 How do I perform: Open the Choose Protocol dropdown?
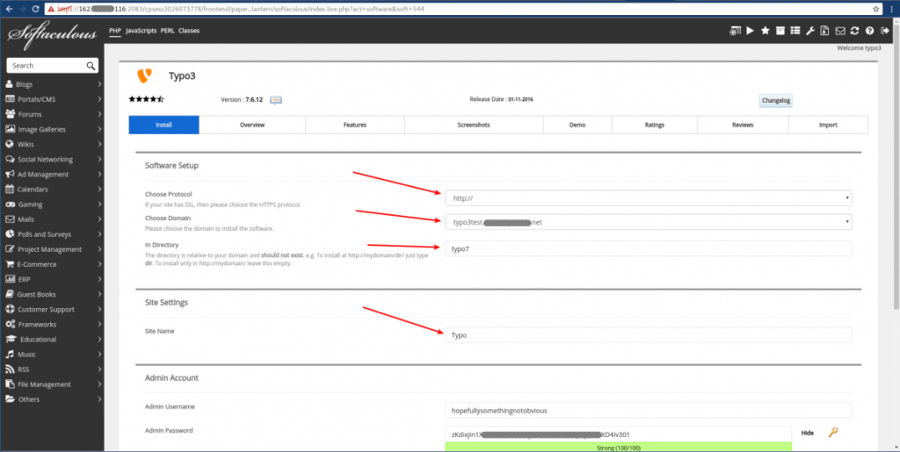pos(649,198)
